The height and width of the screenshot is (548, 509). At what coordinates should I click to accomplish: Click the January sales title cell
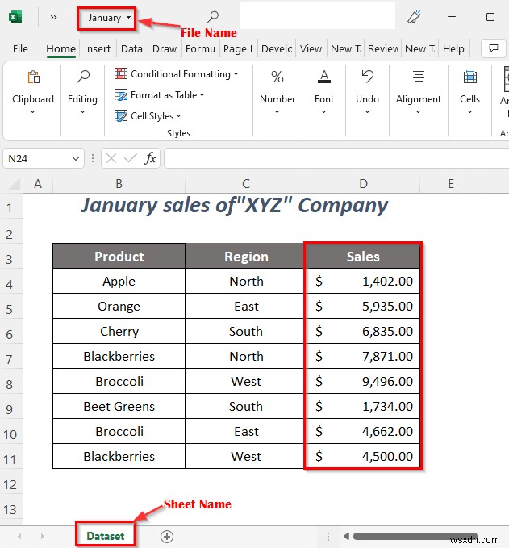(235, 206)
